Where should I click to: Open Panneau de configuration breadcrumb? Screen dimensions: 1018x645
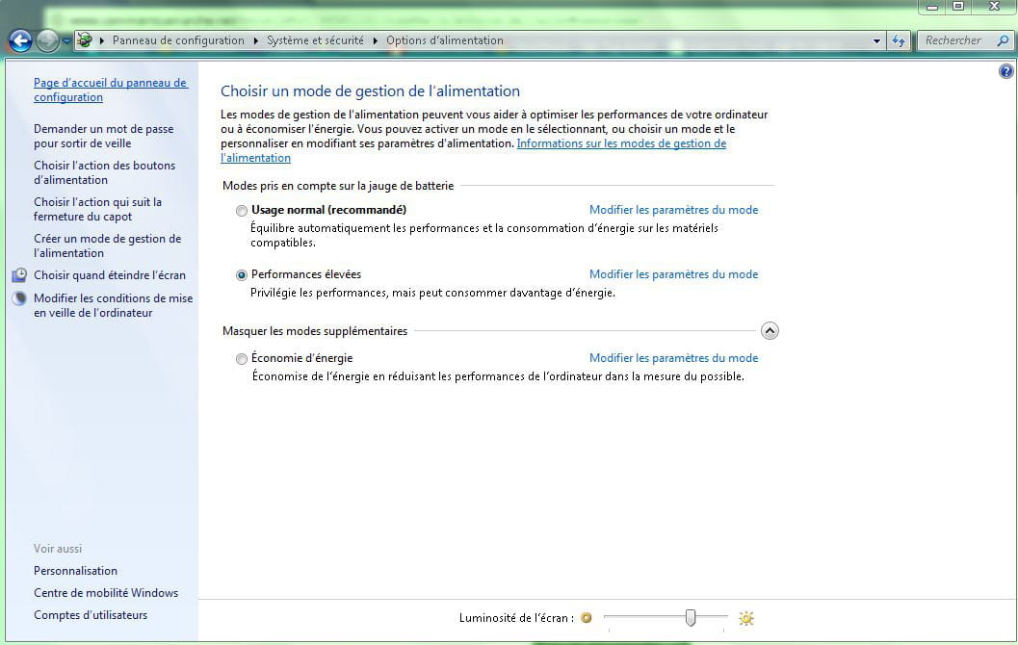pos(178,40)
